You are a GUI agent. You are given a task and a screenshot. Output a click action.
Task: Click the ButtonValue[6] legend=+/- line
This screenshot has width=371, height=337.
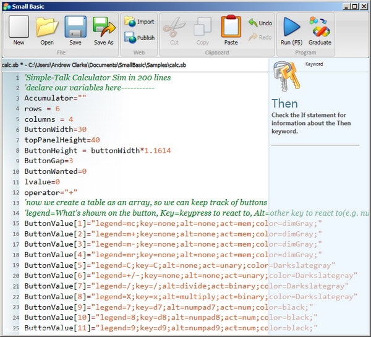190,275
